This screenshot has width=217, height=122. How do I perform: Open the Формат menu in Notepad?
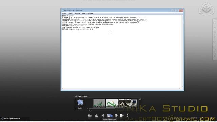(x=78, y=13)
